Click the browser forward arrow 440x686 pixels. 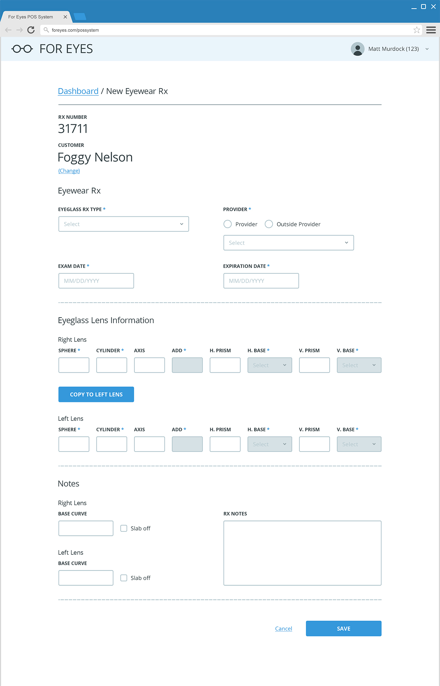20,30
